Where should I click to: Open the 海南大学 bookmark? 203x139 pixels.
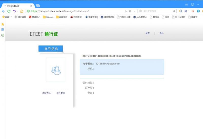click(x=91, y=17)
